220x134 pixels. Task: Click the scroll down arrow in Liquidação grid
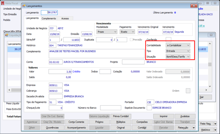(x=210, y=86)
